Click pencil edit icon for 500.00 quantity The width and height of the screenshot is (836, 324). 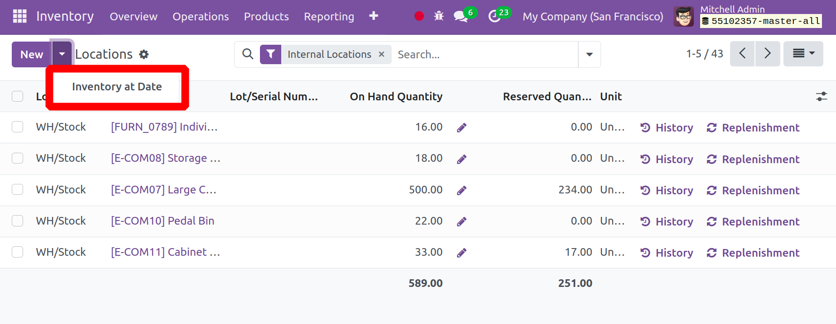pos(461,190)
